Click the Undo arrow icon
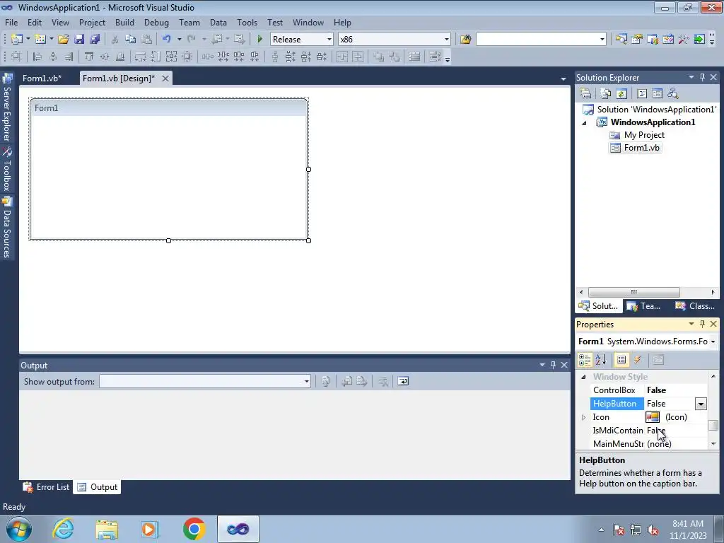The width and height of the screenshot is (724, 543). (x=167, y=40)
